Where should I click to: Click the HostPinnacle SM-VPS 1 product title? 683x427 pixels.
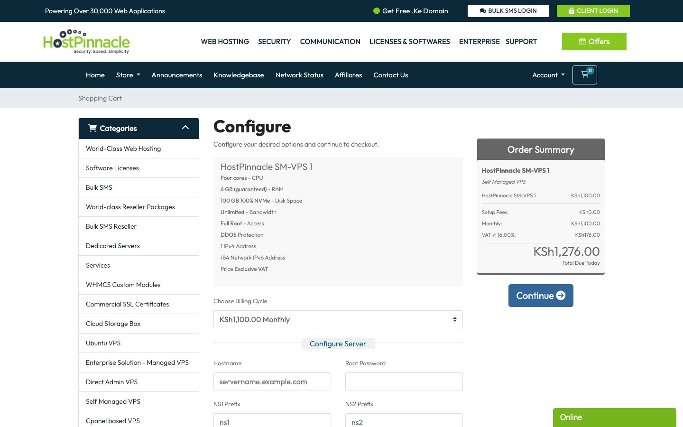(266, 167)
